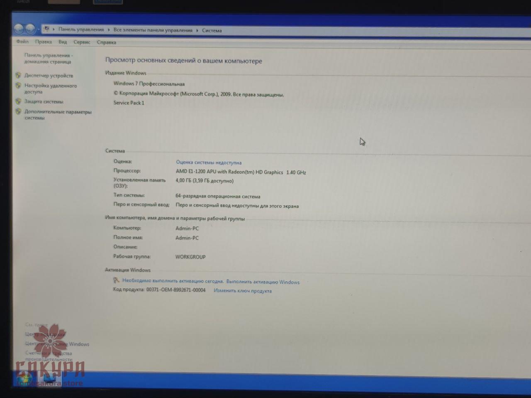Click Windows 7 Профессиональная text
This screenshot has width=531, height=398.
[149, 84]
